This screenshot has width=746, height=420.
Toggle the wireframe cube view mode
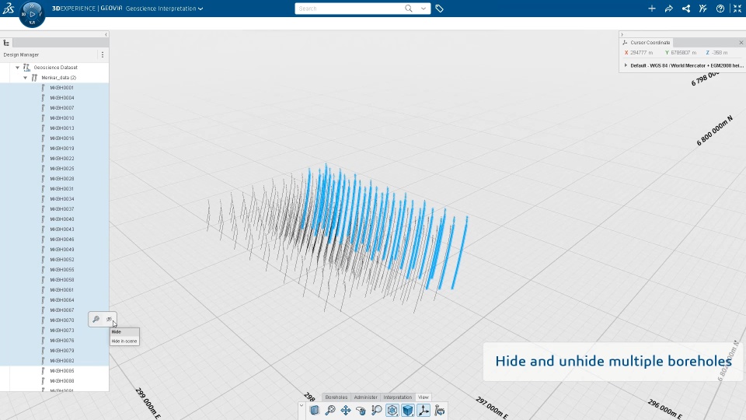pos(392,410)
